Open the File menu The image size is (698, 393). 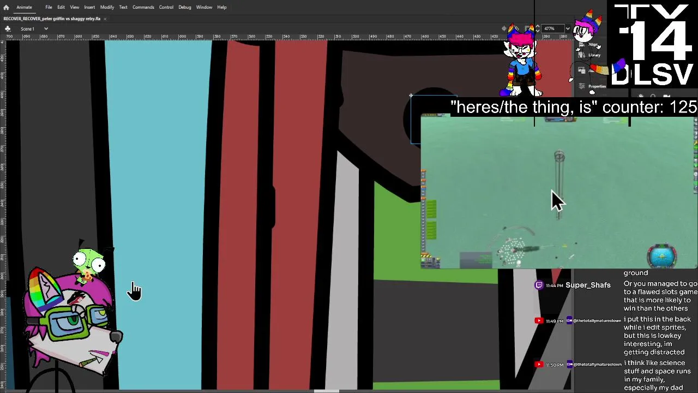pos(49,7)
